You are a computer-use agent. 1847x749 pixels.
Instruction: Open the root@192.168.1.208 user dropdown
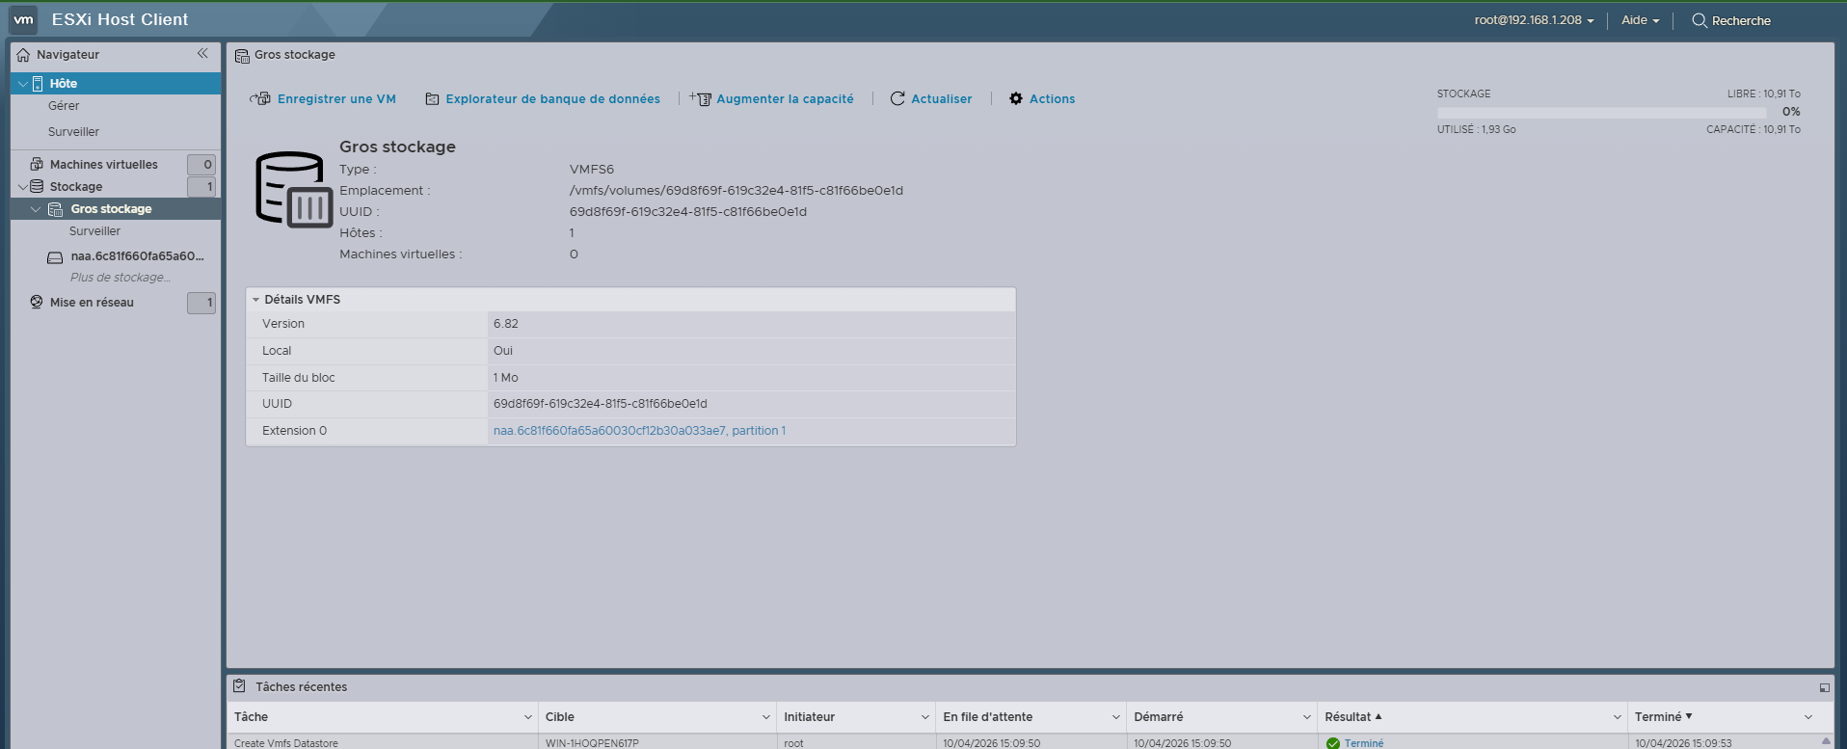tap(1534, 20)
